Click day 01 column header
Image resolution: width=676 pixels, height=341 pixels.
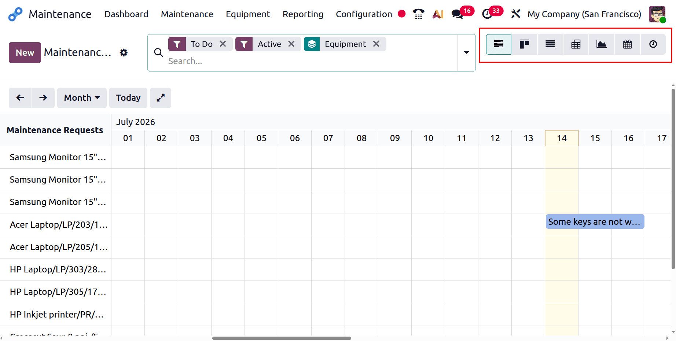click(128, 138)
